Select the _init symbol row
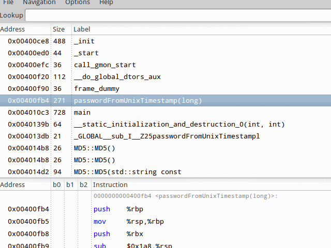Viewport: 331px width, 248px height. pyautogui.click(x=165, y=41)
